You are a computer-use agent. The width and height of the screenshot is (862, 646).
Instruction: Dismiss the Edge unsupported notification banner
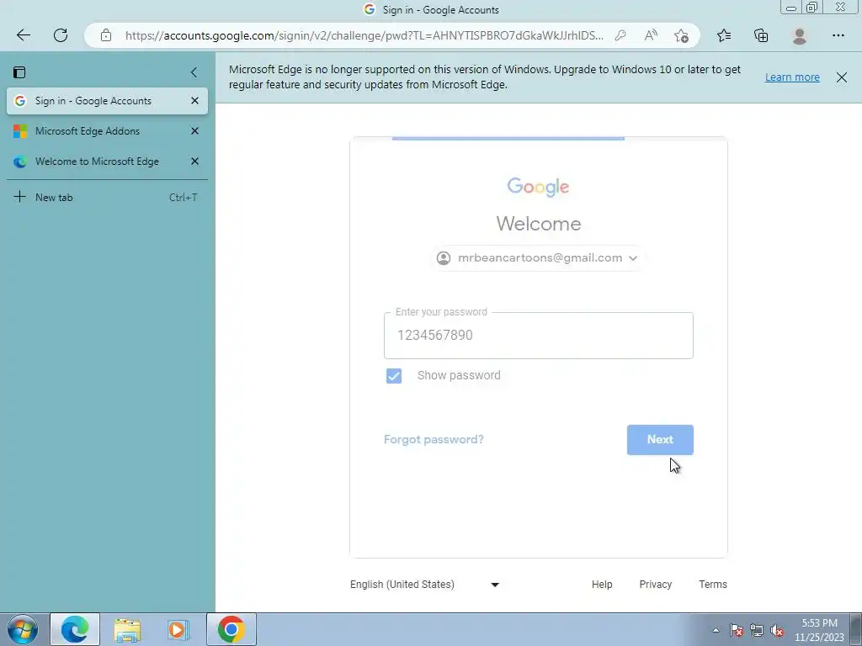coord(842,77)
